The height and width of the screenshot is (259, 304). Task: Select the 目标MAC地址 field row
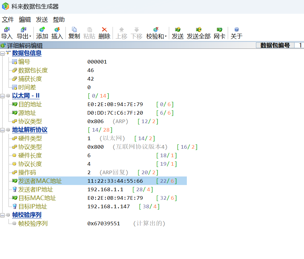[x=37, y=198]
